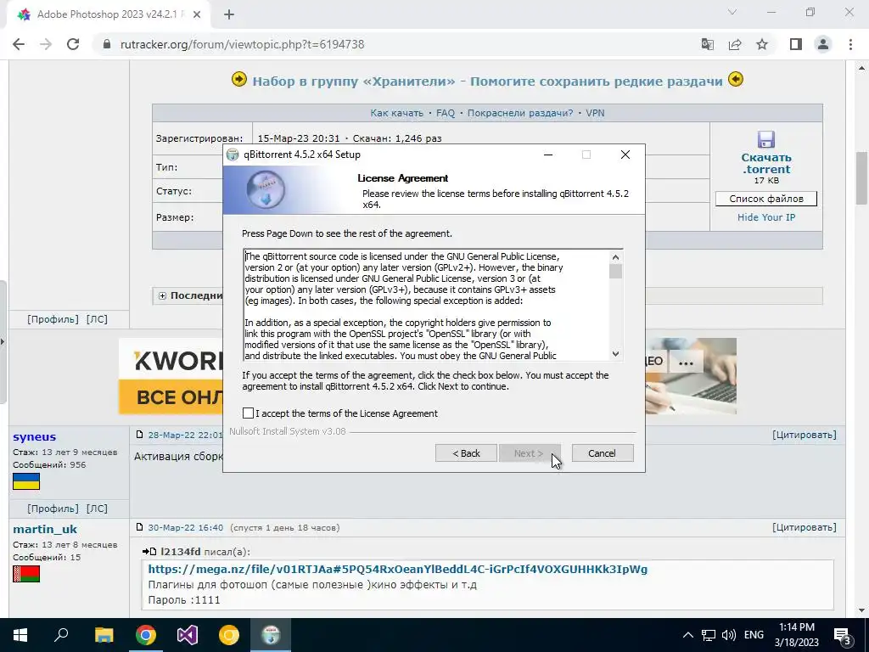The height and width of the screenshot is (652, 869).
Task: Open tab search chevron
Action: (x=732, y=12)
